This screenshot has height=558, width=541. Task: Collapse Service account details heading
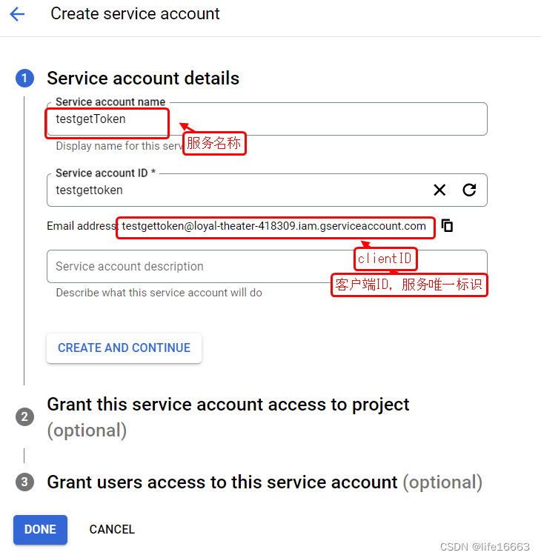pos(143,79)
